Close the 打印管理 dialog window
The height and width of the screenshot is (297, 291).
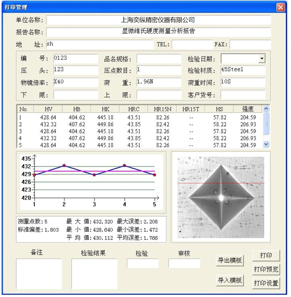coord(280,7)
